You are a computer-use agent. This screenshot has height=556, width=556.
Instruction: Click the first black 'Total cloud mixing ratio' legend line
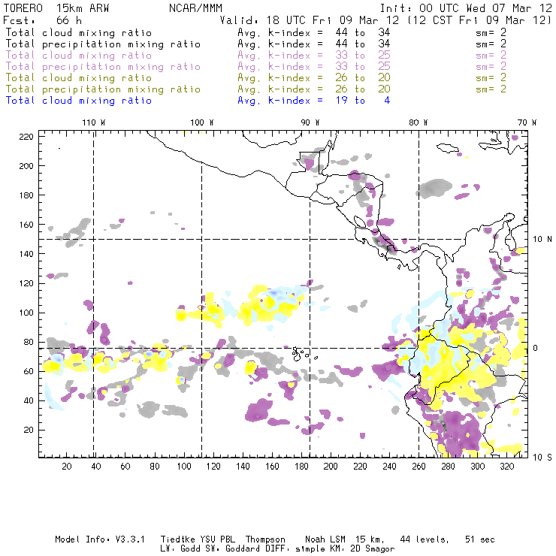(x=79, y=32)
